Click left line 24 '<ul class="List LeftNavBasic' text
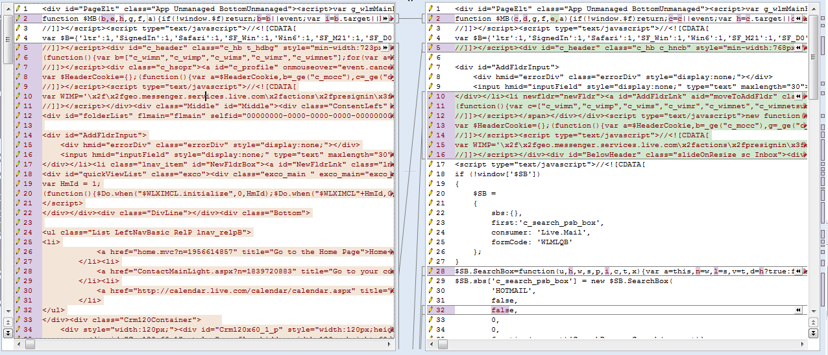The height and width of the screenshot is (355, 828). tap(147, 232)
